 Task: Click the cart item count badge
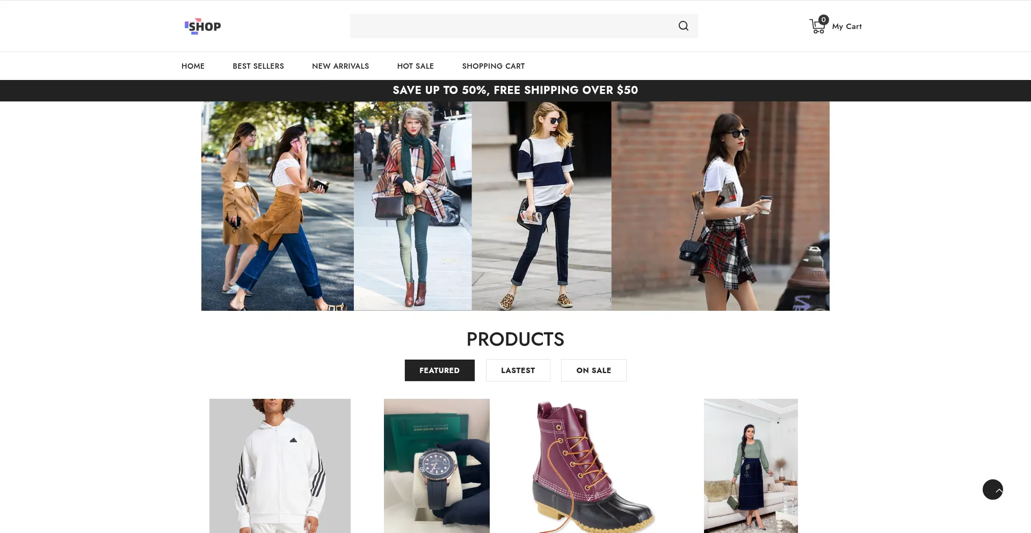pos(823,20)
